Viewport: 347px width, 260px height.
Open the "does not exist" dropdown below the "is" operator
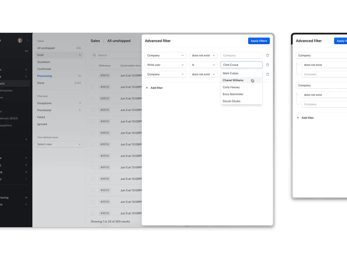203,74
